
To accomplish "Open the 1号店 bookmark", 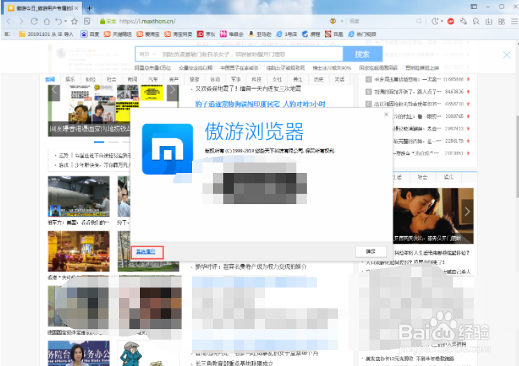I will pyautogui.click(x=287, y=34).
